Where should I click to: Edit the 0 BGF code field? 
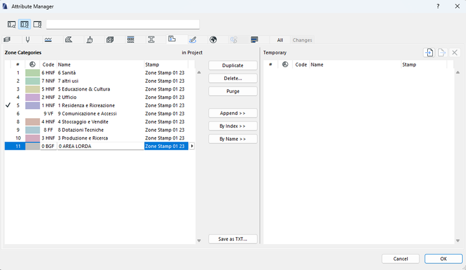click(48, 146)
